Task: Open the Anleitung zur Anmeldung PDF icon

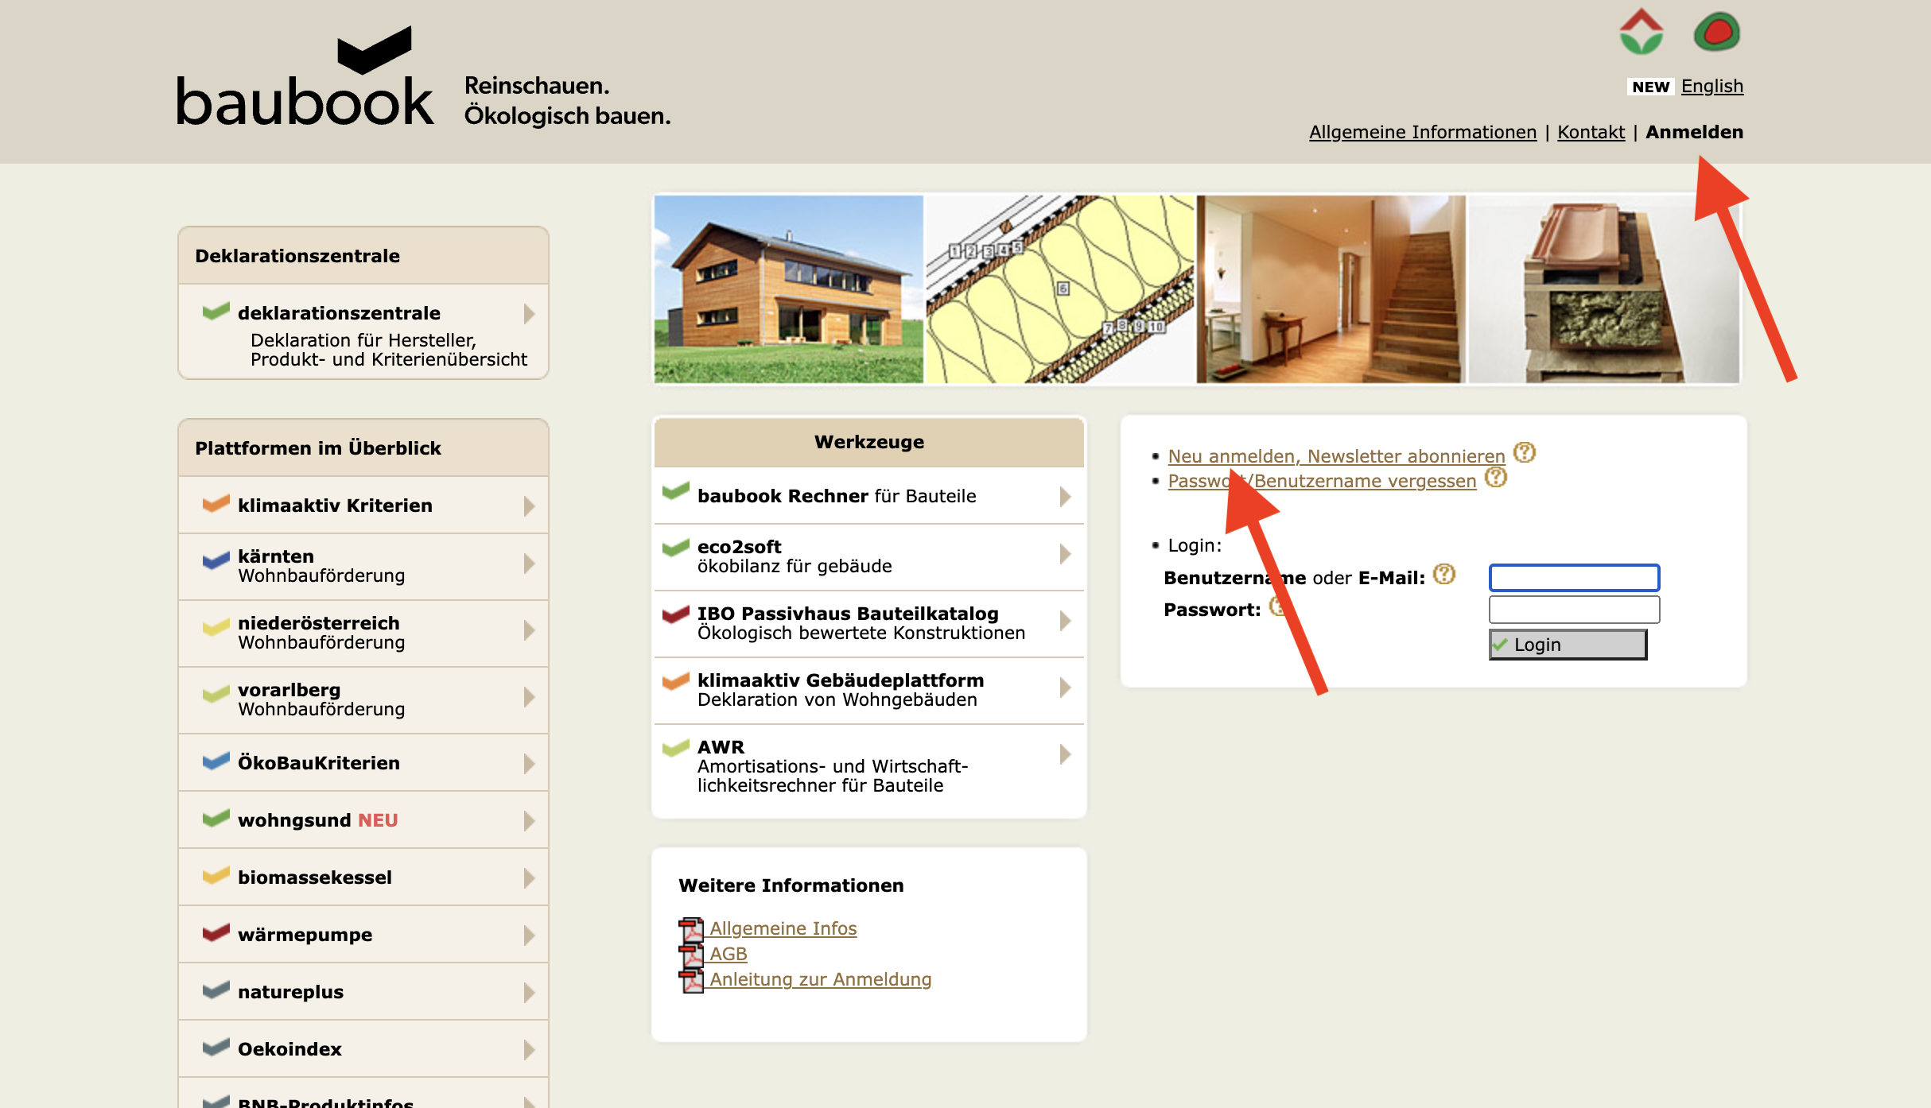Action: 691,980
